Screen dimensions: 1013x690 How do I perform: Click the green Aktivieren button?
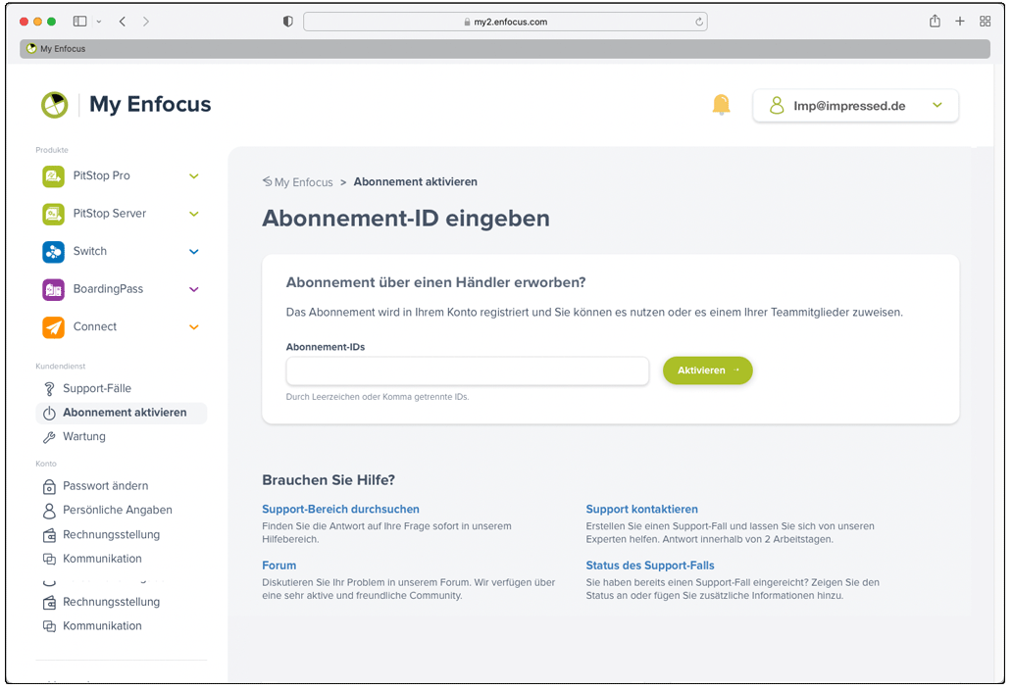(707, 370)
